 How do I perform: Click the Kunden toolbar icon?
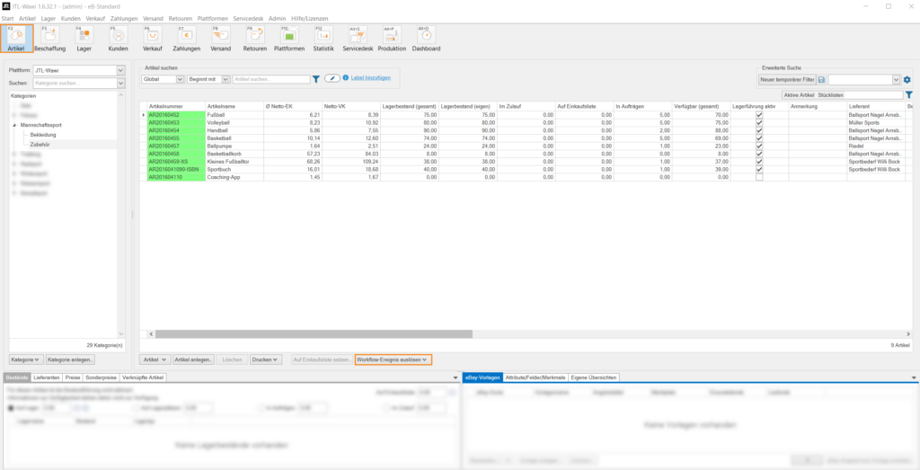[118, 39]
